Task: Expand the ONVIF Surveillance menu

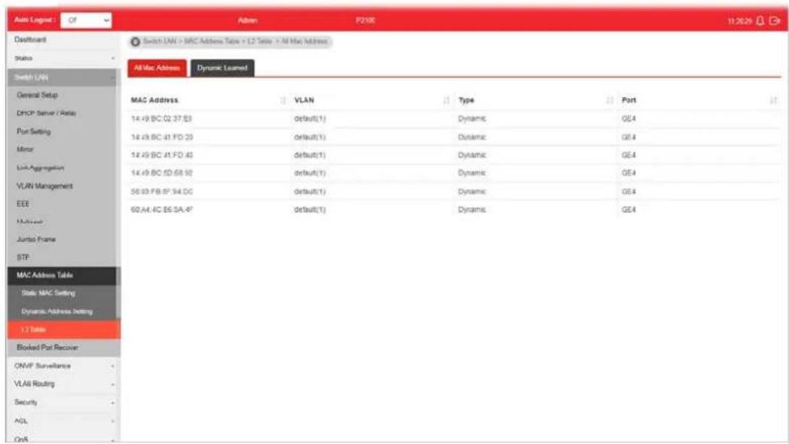Action: click(x=63, y=366)
